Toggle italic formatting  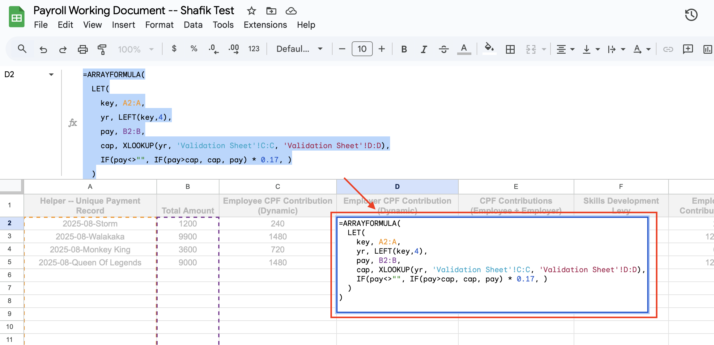[x=424, y=49]
